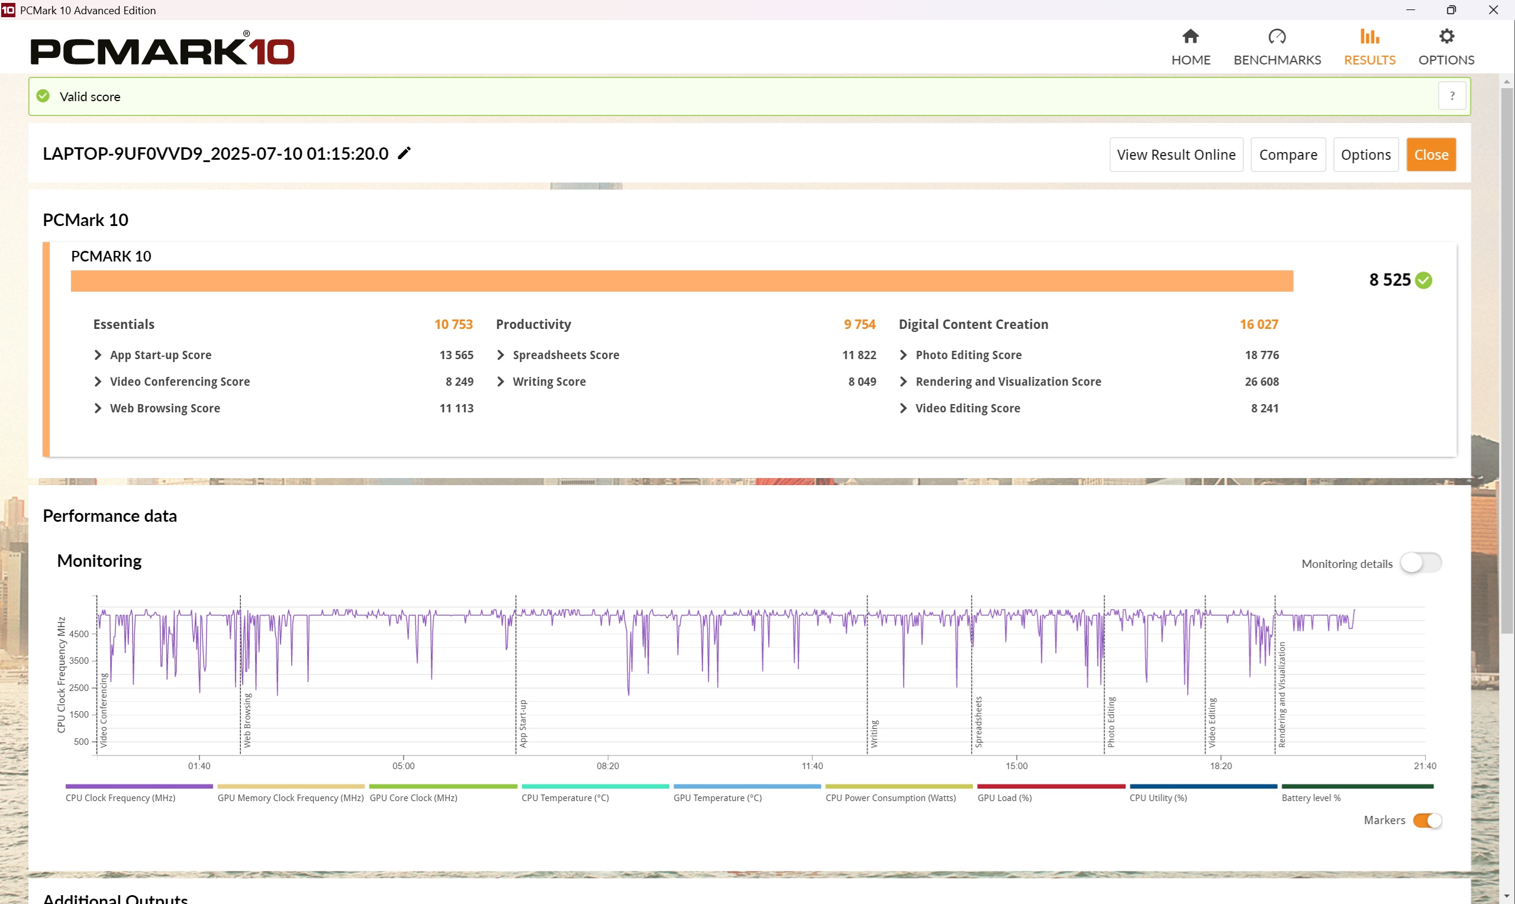Expand the Video Conferencing Score row
Image resolution: width=1515 pixels, height=904 pixels.
pyautogui.click(x=98, y=382)
